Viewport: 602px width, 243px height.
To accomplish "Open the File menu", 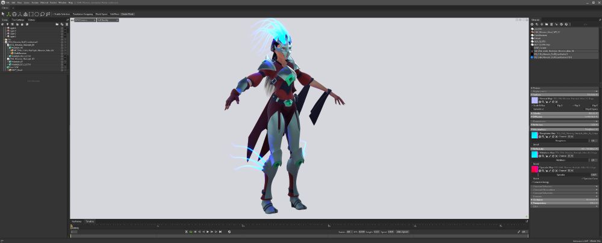I will (8, 2).
